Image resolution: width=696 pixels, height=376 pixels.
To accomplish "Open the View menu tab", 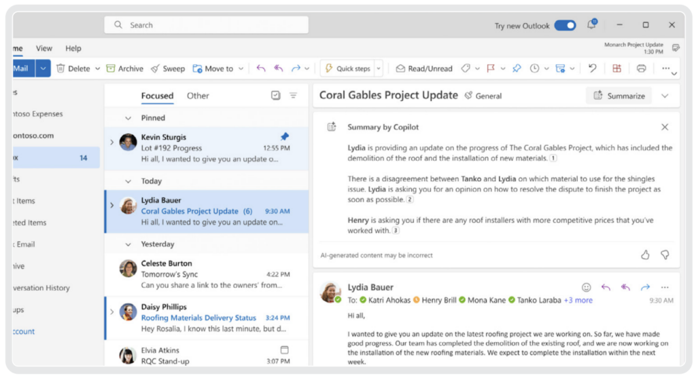I will tap(44, 48).
